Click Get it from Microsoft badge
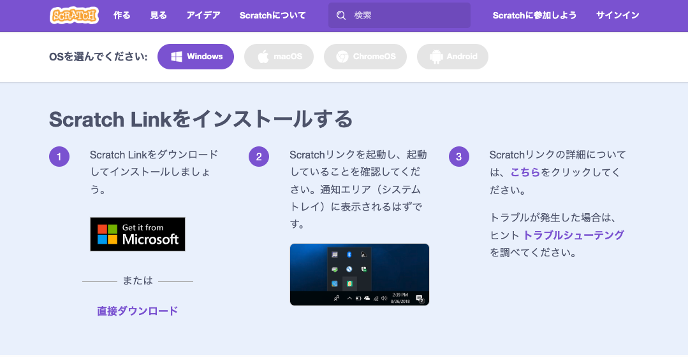688x357 pixels. 138,234
